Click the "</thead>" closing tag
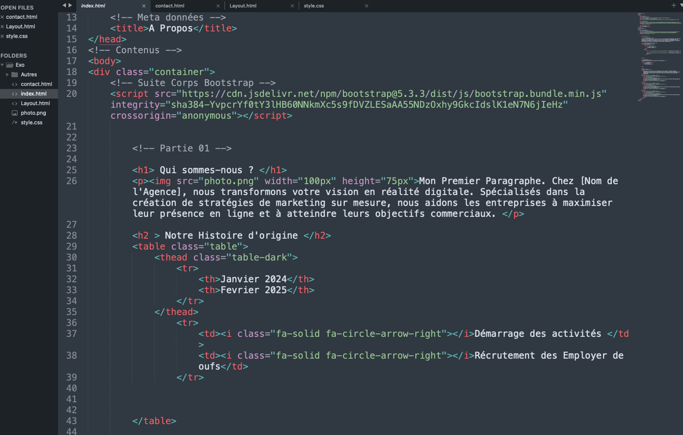 (x=176, y=312)
